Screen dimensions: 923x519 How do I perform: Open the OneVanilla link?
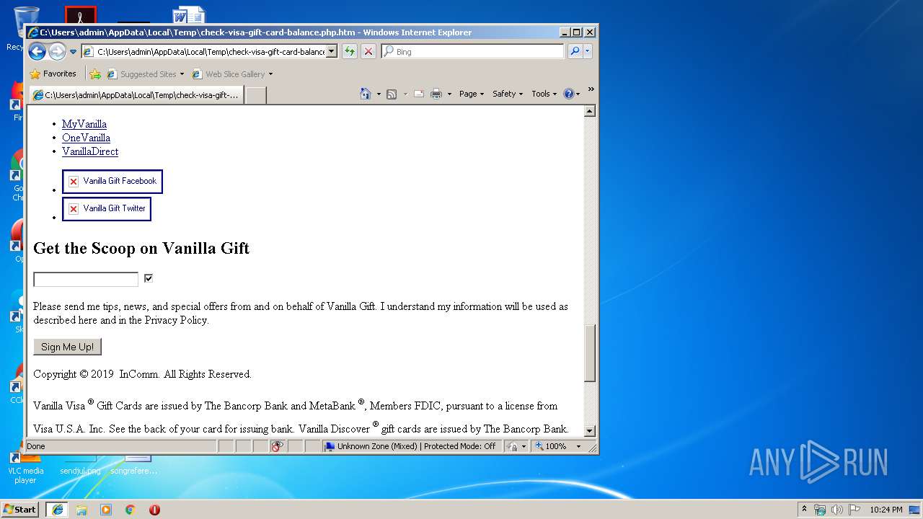pyautogui.click(x=86, y=138)
